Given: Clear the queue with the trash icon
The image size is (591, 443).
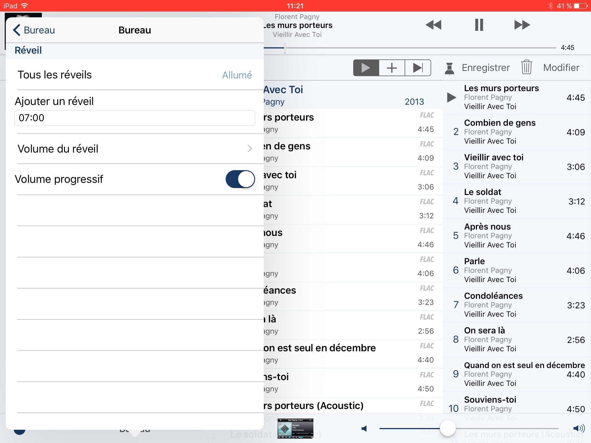Looking at the screenshot, I should [526, 67].
